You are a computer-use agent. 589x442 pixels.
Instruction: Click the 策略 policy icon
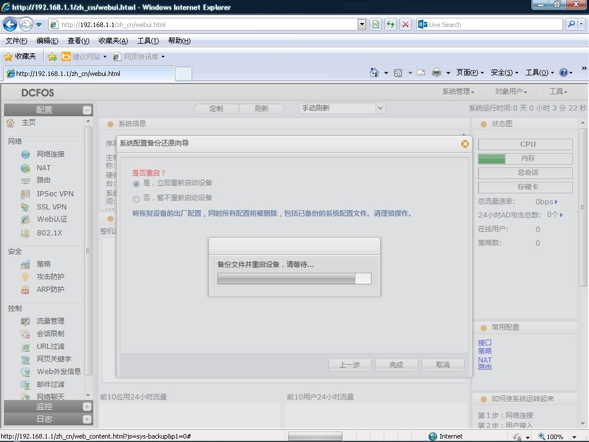tap(25, 265)
